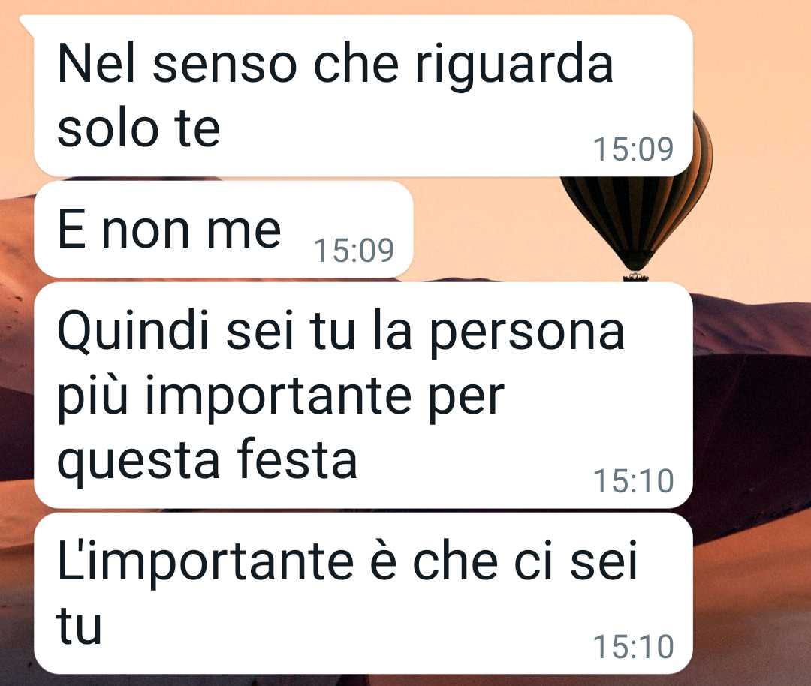Click the "solo te" text line
Screen dimensions: 811x686
[139, 128]
